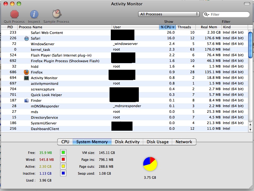Select the Finder icon in process list
Viewport: 254px width, 191px height.
(x=26, y=101)
